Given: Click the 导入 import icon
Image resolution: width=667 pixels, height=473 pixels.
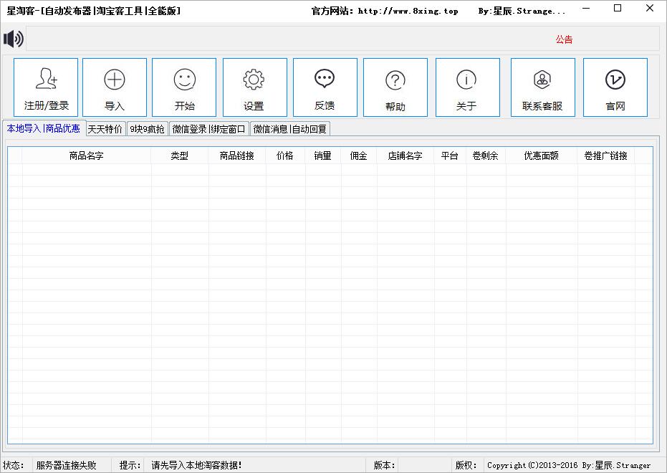Looking at the screenshot, I should point(115,87).
